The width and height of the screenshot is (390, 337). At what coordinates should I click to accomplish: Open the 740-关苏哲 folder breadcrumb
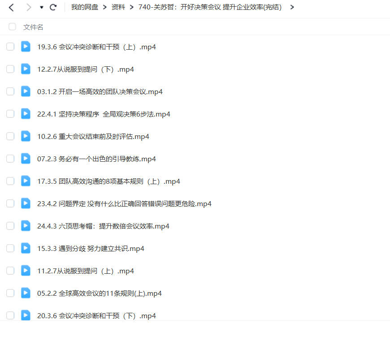[x=210, y=7]
